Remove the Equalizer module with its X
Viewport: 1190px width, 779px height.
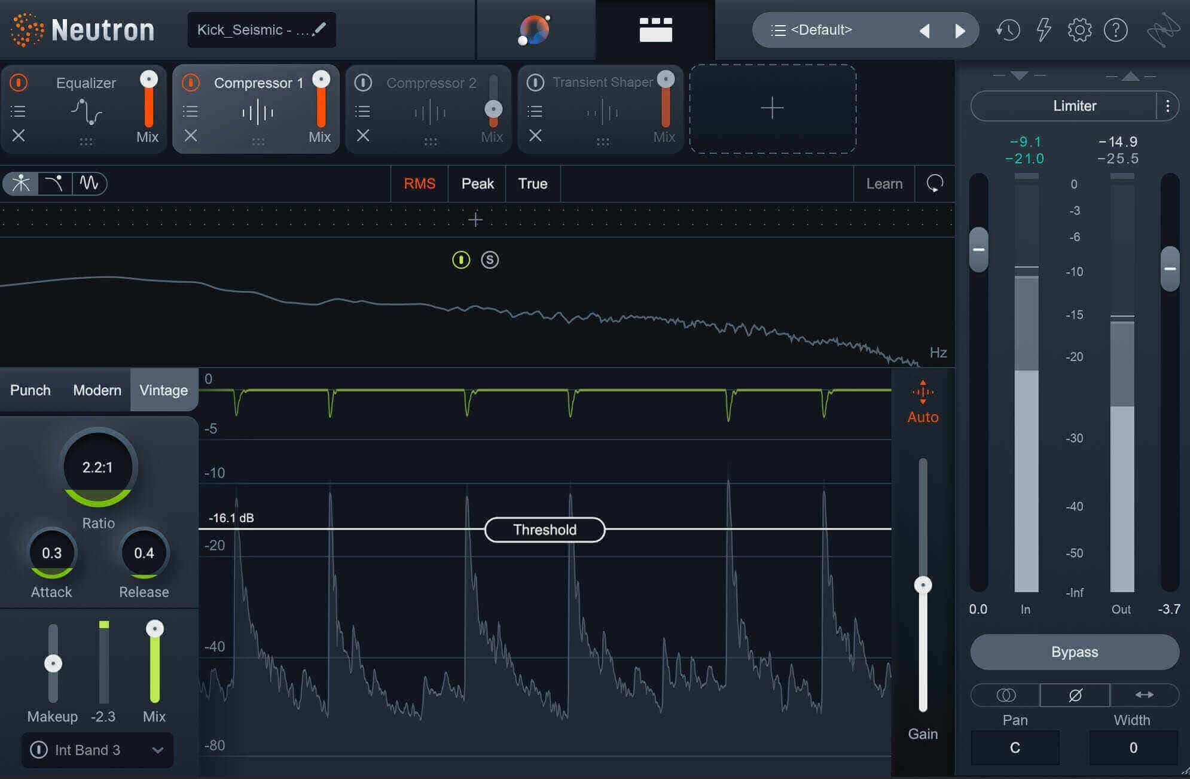point(19,136)
